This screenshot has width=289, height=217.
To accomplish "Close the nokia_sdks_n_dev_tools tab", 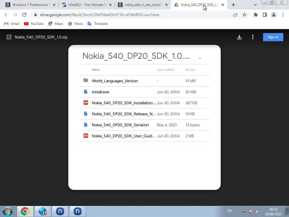I will (x=167, y=5).
